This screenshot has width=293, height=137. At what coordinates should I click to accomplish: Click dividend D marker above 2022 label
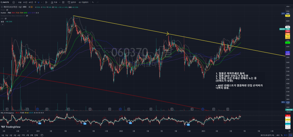[x=120, y=109]
